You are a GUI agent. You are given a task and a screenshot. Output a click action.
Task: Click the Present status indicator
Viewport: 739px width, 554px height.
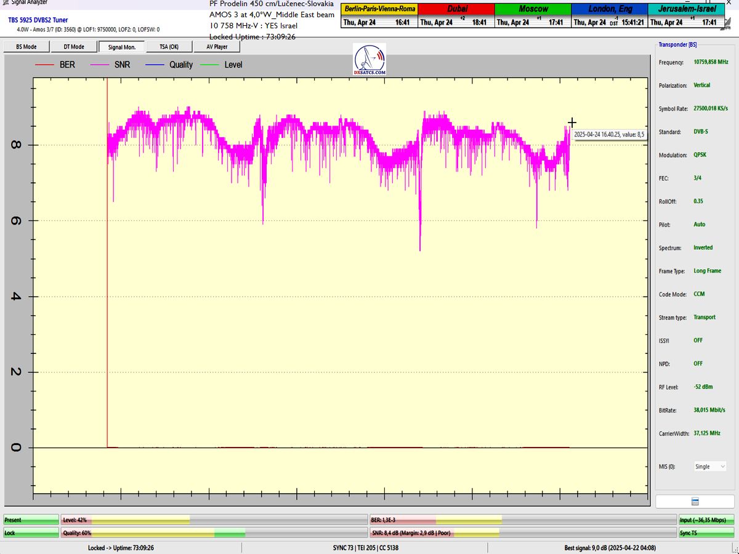[31, 520]
